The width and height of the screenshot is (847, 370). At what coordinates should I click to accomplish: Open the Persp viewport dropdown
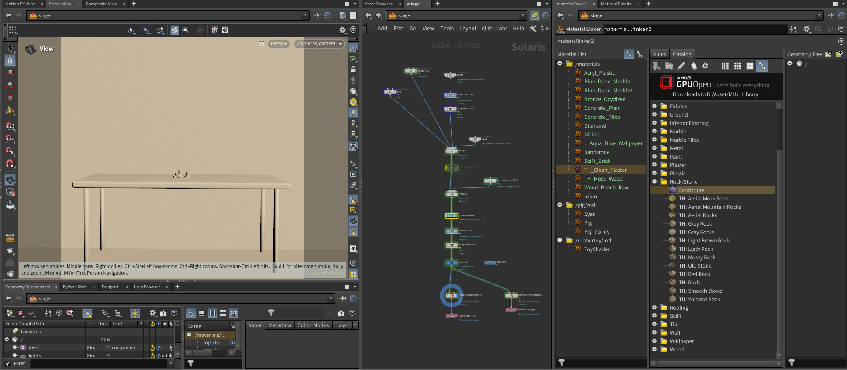[279, 44]
